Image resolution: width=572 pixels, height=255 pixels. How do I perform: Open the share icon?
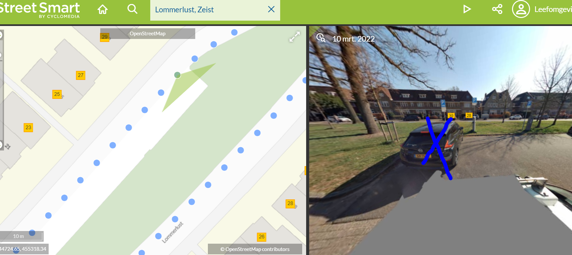tap(497, 9)
